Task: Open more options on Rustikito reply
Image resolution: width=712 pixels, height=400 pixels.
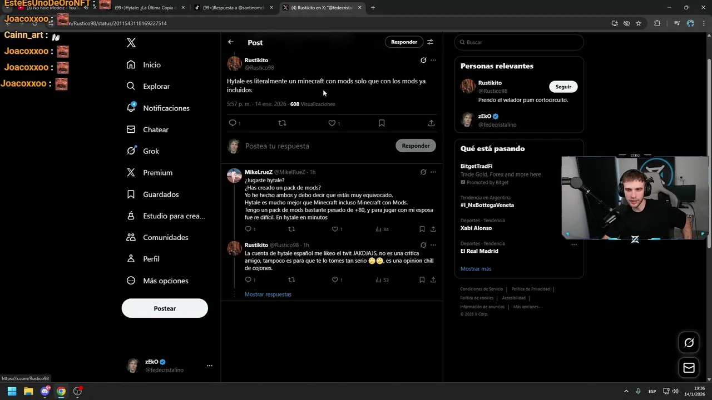Action: (433, 245)
